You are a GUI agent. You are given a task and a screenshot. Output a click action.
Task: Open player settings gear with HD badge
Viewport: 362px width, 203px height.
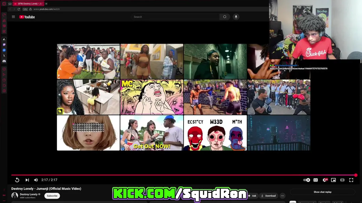click(325, 180)
